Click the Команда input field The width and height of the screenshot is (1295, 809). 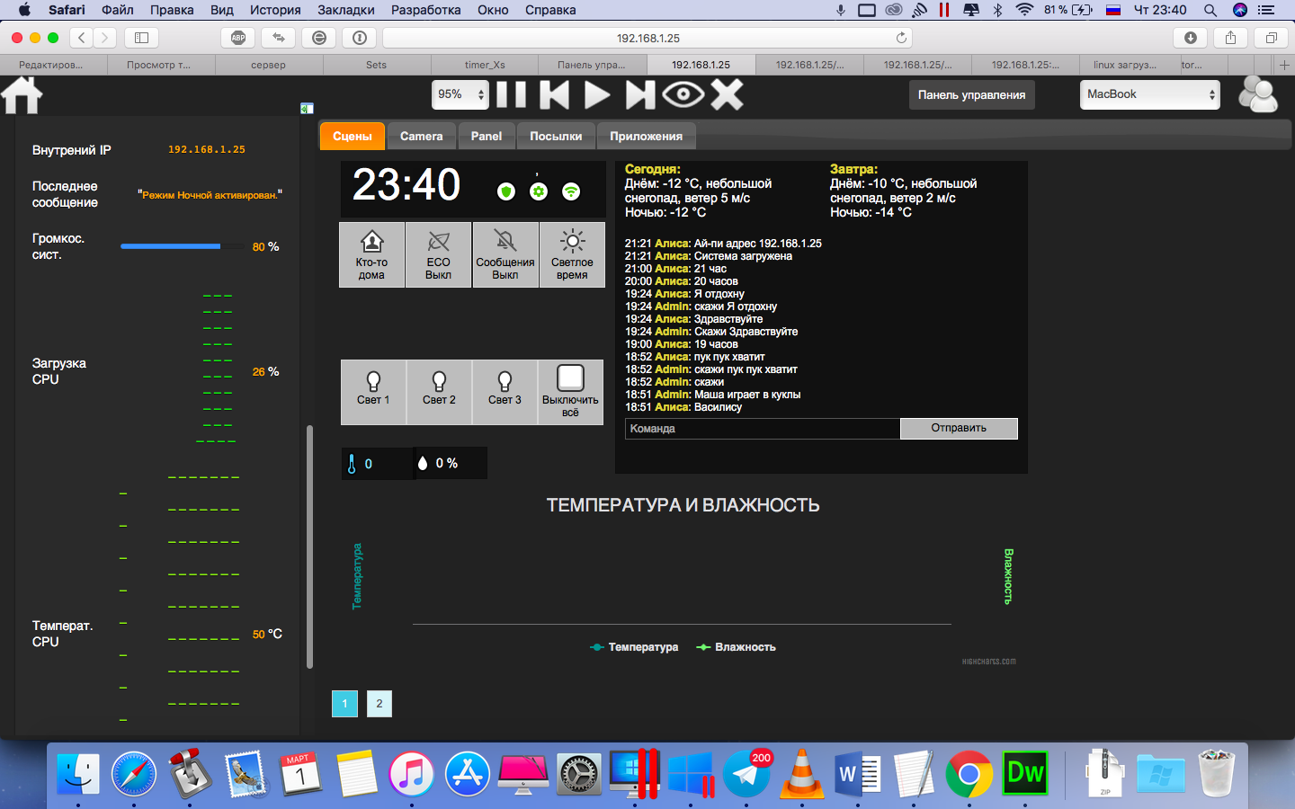point(762,429)
